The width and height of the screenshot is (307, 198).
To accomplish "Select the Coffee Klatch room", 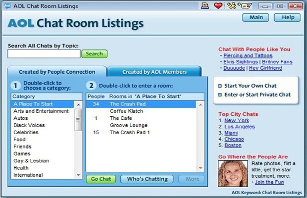I will pyautogui.click(x=141, y=111).
